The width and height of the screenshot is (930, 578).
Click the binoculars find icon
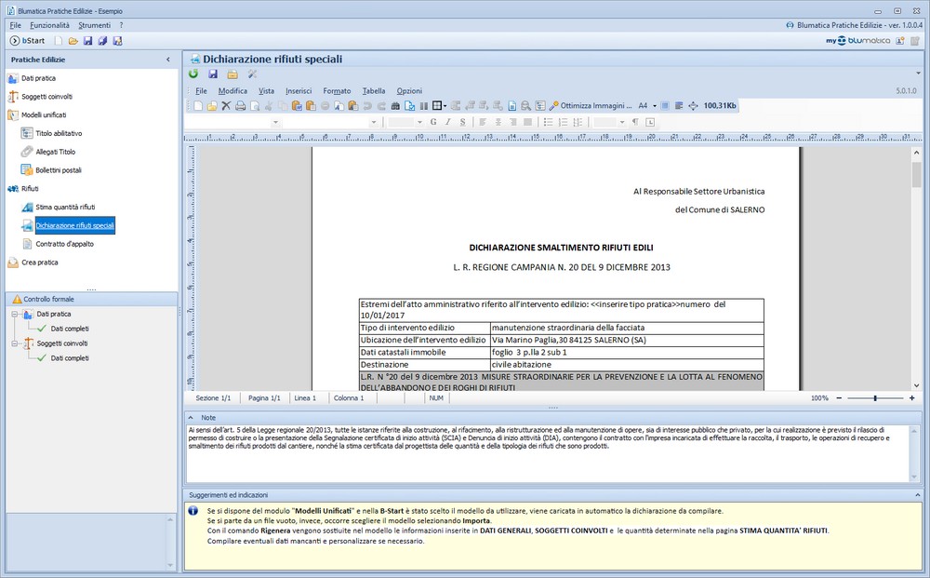[395, 105]
